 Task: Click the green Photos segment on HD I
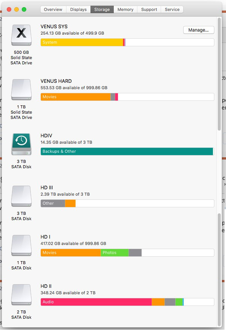pos(115,253)
